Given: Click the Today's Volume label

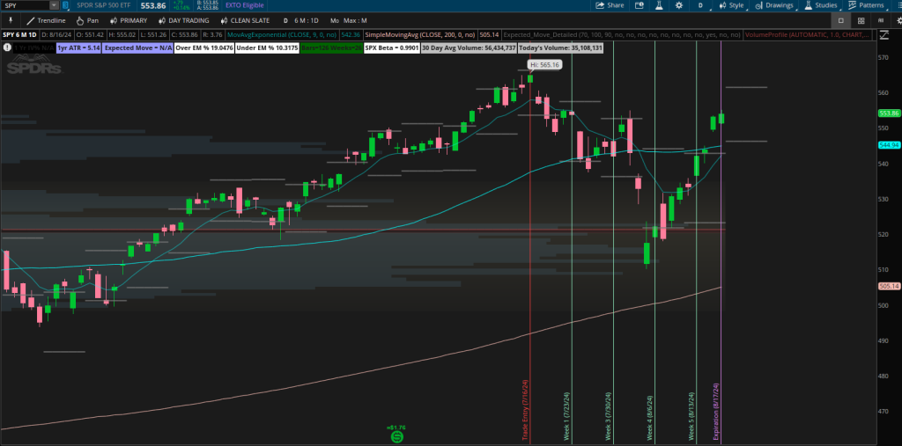Looking at the screenshot, I should click(560, 48).
